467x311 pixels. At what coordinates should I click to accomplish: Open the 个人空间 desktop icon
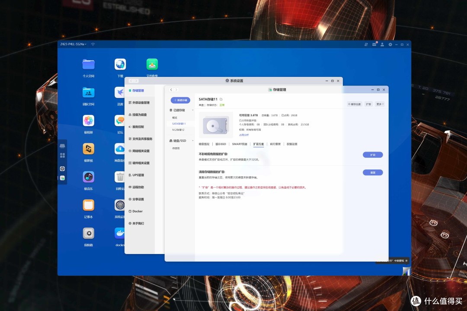pos(89,64)
